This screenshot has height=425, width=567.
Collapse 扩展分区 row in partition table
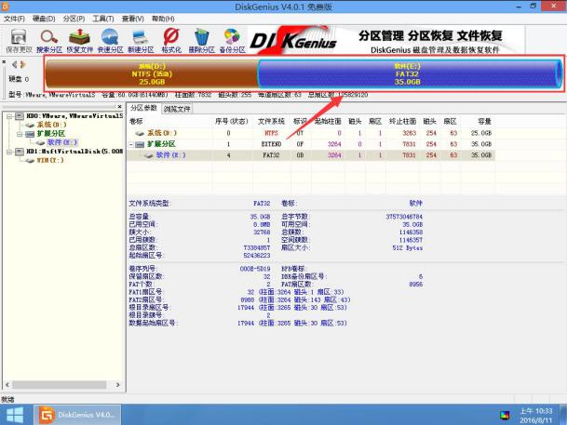(131, 144)
